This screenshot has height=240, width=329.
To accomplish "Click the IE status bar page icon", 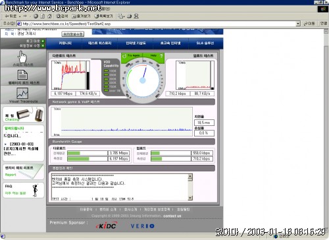I will click(x=3, y=237).
